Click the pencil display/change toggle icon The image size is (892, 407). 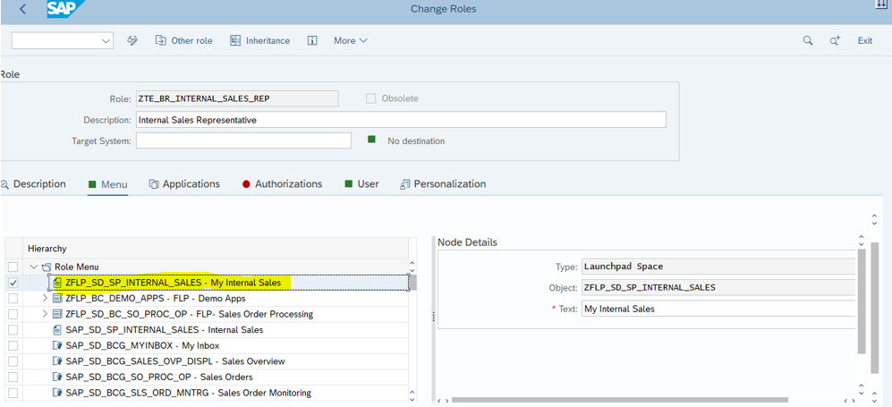132,40
